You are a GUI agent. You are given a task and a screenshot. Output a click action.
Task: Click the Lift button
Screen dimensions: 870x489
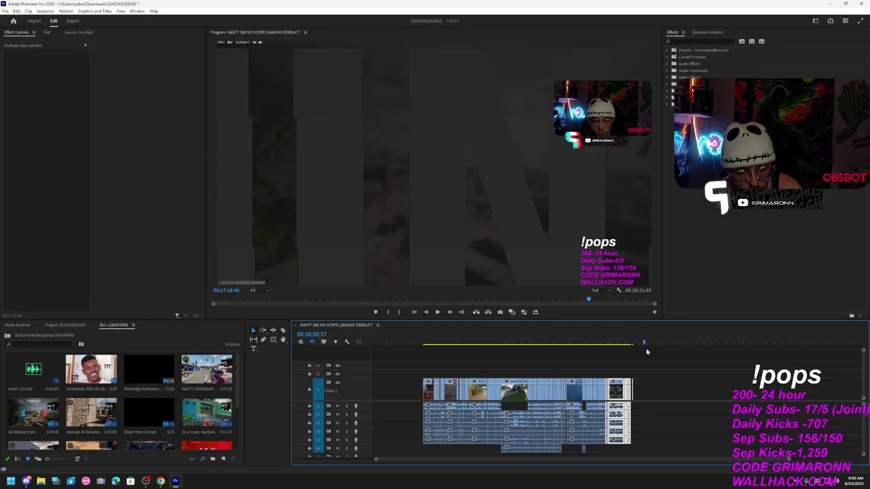click(x=476, y=312)
